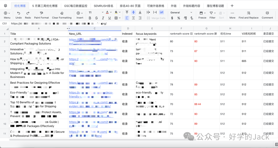The width and height of the screenshot is (278, 148).
Task: Select all cells corner button
Action: click(x=5, y=28)
